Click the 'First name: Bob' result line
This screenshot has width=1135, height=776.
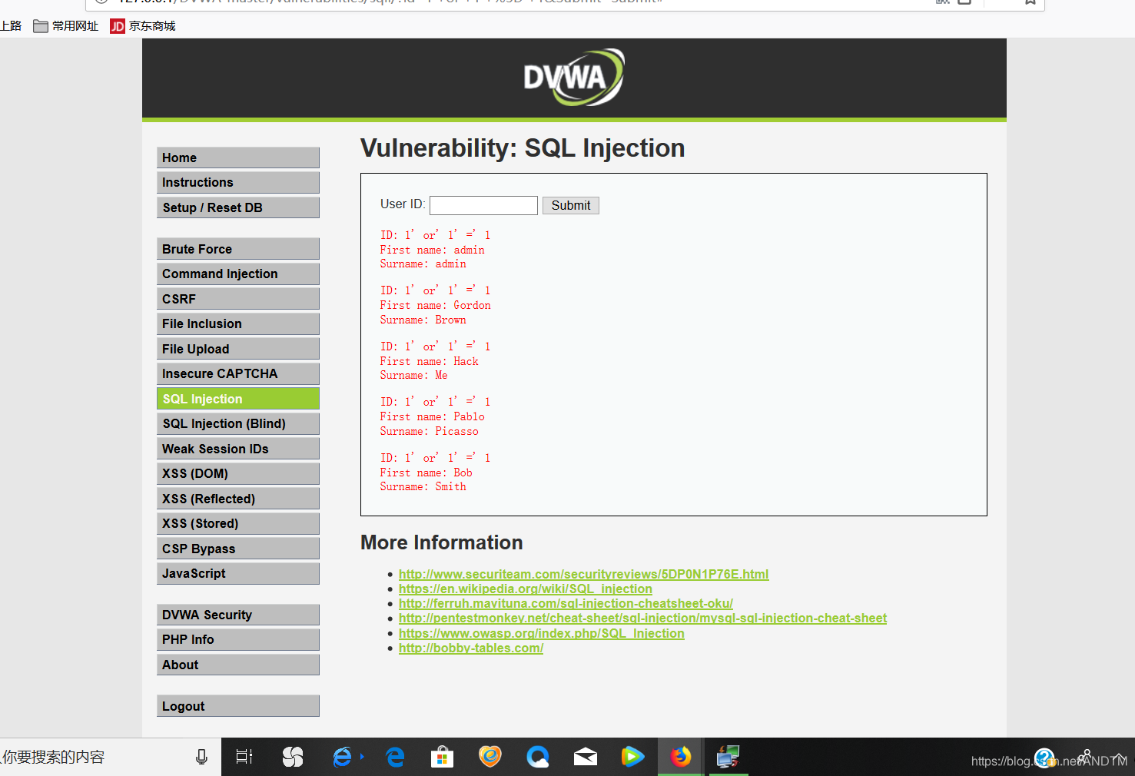coord(426,473)
